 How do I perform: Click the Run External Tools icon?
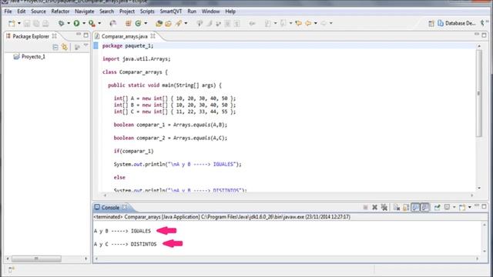92,23
